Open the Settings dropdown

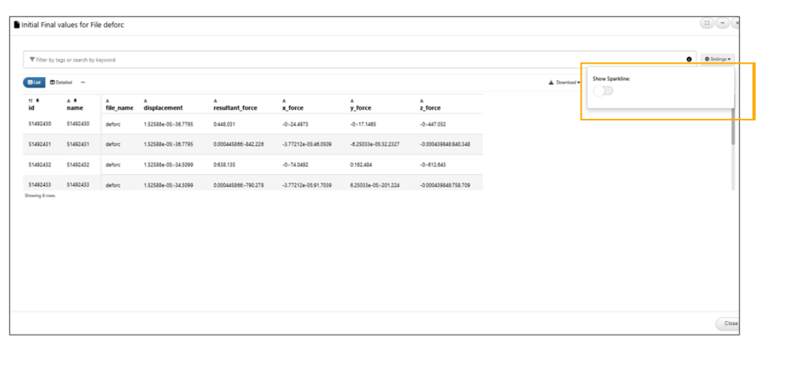[718, 59]
